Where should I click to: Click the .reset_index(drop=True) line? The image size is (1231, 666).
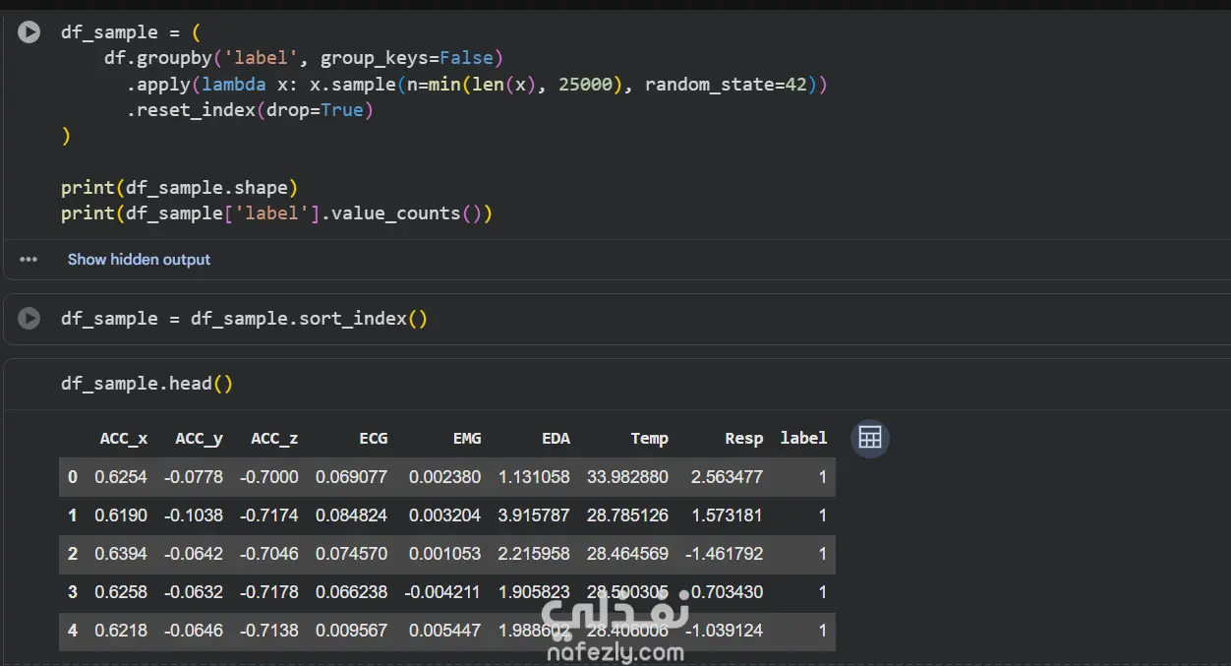pos(250,110)
